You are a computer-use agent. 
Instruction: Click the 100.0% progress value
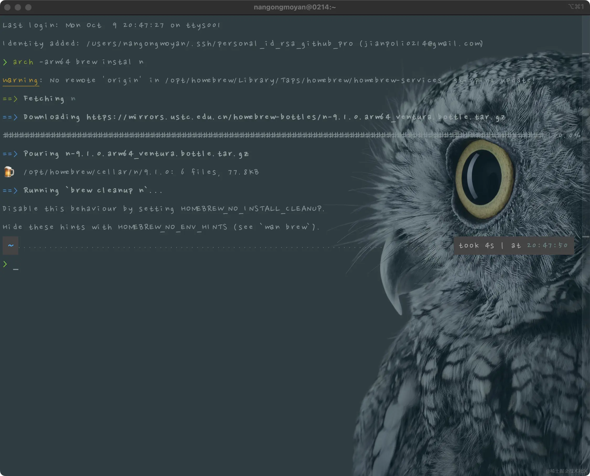(564, 136)
